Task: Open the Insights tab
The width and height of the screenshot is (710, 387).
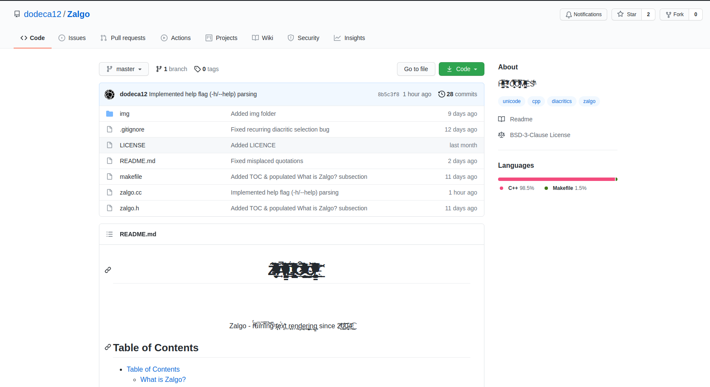Action: [349, 38]
